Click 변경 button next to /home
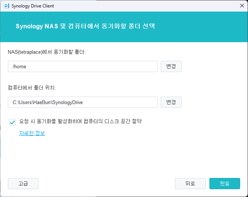 pos(171,66)
